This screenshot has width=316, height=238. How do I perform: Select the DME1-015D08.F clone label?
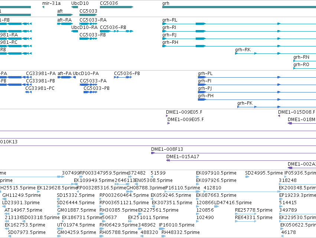coord(297,112)
